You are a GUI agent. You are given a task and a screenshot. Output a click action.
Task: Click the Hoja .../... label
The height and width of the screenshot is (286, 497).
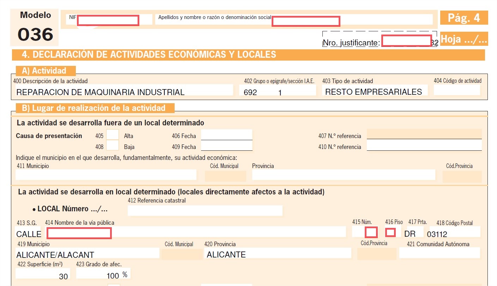[464, 39]
